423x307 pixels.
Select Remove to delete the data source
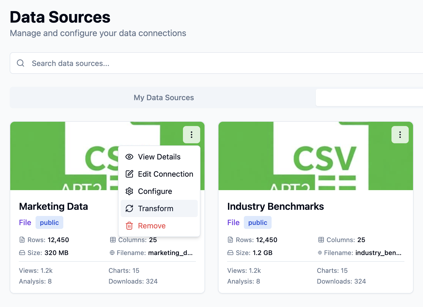[x=152, y=226]
